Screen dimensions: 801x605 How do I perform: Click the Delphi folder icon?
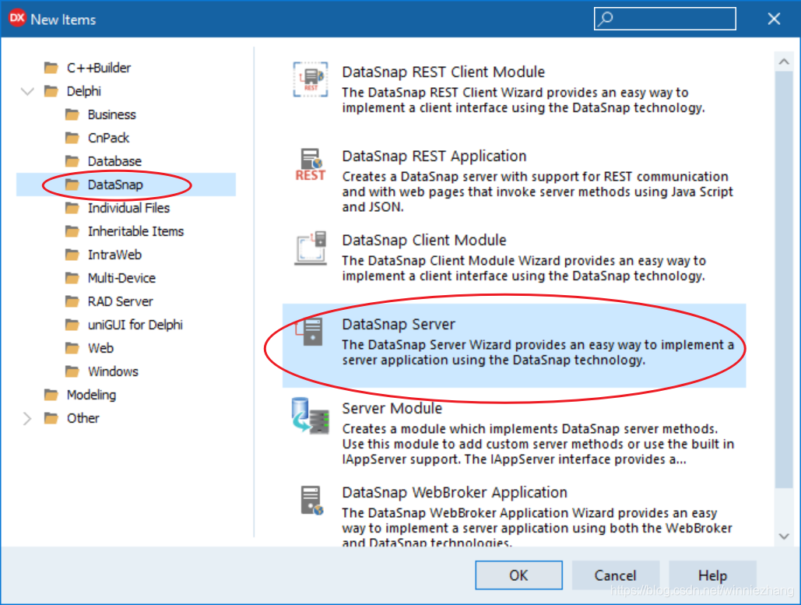click(51, 91)
